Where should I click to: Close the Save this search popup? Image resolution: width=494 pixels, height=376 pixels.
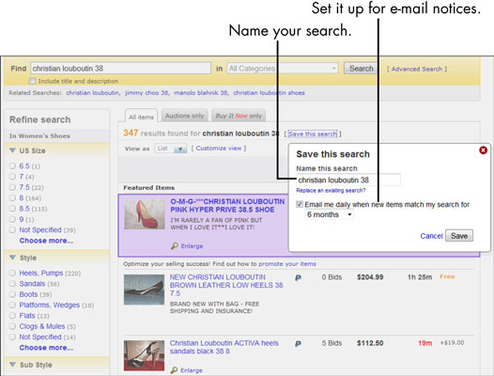483,150
